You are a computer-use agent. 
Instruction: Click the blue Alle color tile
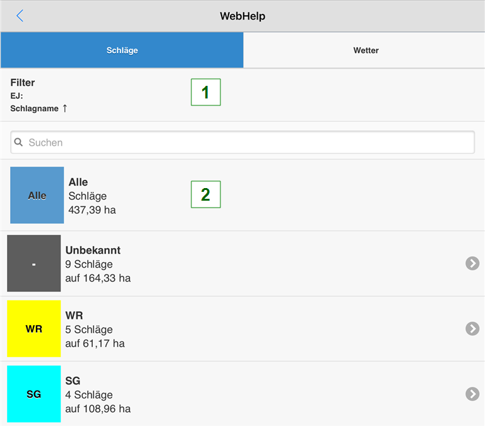coord(37,195)
